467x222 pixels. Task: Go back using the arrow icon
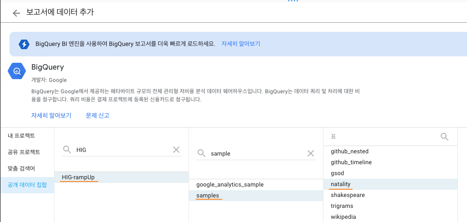pos(16,13)
